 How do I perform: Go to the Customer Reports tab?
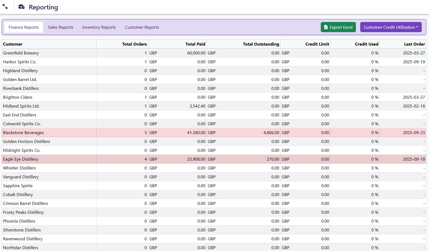point(142,27)
